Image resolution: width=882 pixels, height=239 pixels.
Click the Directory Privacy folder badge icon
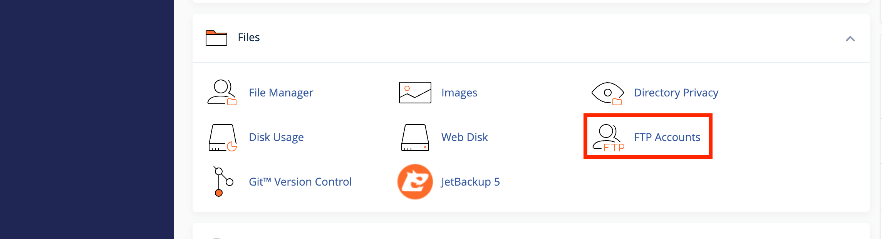pyautogui.click(x=617, y=102)
